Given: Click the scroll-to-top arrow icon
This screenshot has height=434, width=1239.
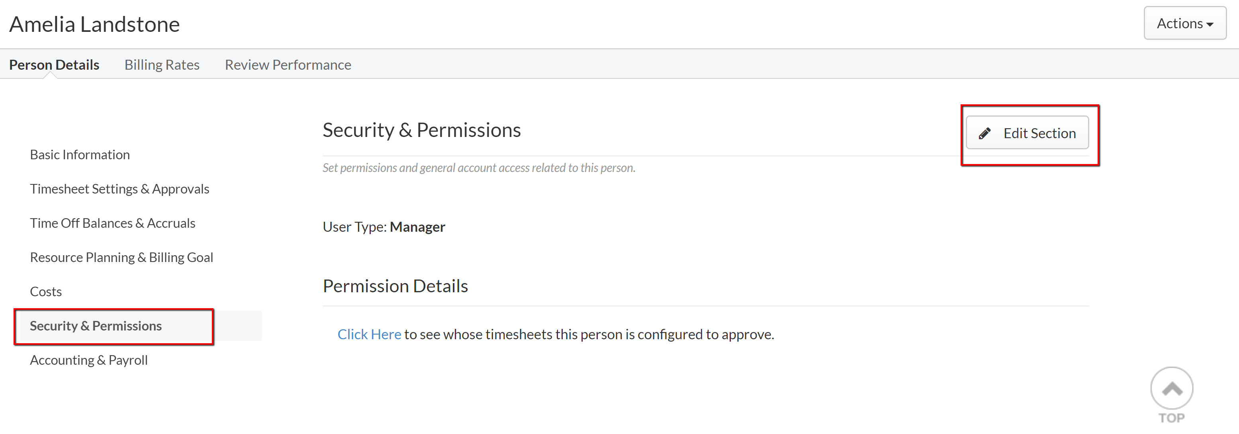Looking at the screenshot, I should pos(1172,388).
